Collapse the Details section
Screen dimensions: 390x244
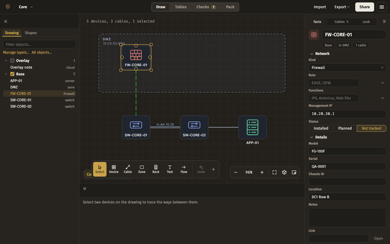pyautogui.click(x=318, y=137)
